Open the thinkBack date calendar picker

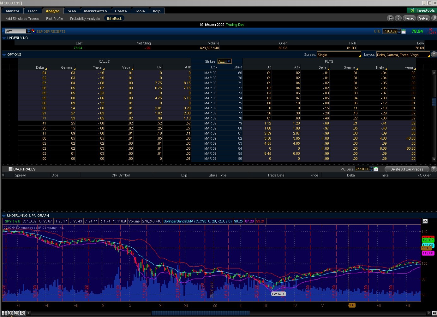click(x=404, y=32)
